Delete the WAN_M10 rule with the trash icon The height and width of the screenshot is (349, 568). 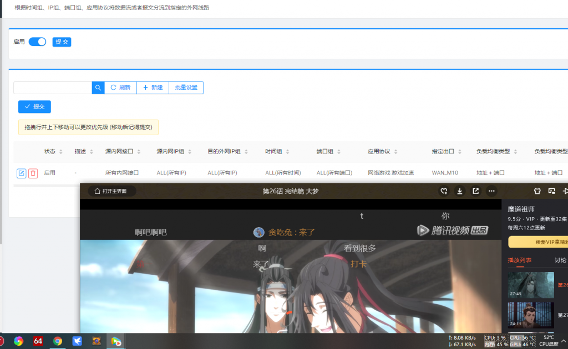click(33, 173)
